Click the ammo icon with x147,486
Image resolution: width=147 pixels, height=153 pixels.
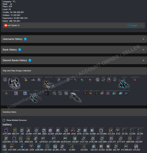click(x=37, y=130)
